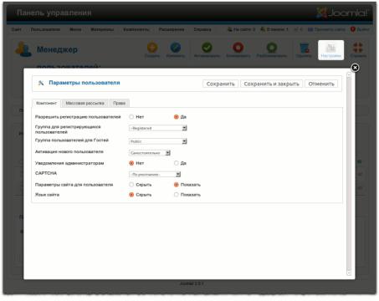Click the Группа пользователей для Гостей label
379x301 pixels.
(72, 140)
